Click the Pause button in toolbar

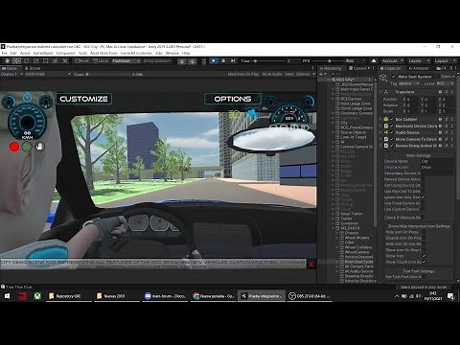coord(223,61)
